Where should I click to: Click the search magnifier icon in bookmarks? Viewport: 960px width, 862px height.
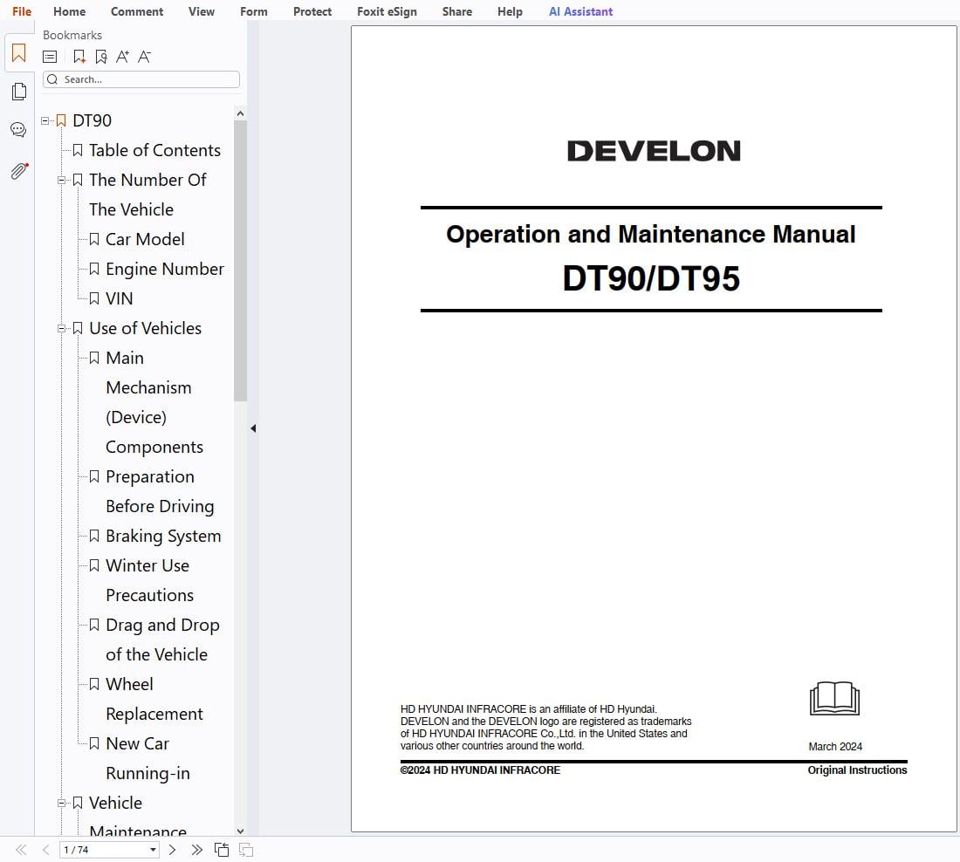pyautogui.click(x=52, y=79)
